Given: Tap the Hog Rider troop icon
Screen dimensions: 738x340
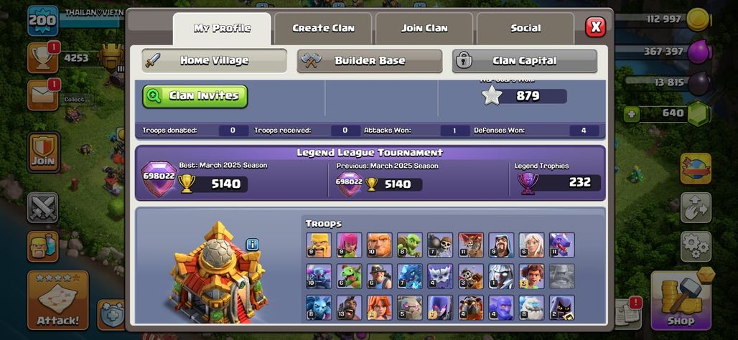Looking at the screenshot, I should click(x=349, y=308).
